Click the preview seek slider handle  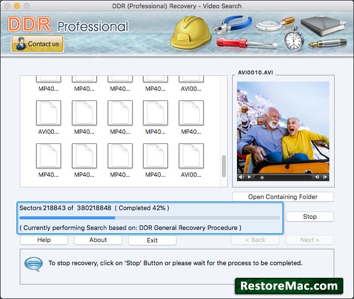(262, 178)
